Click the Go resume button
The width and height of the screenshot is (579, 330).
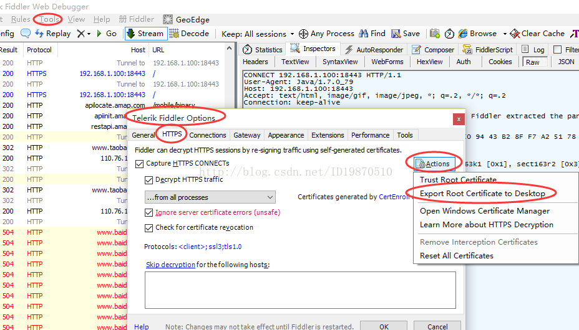[106, 34]
